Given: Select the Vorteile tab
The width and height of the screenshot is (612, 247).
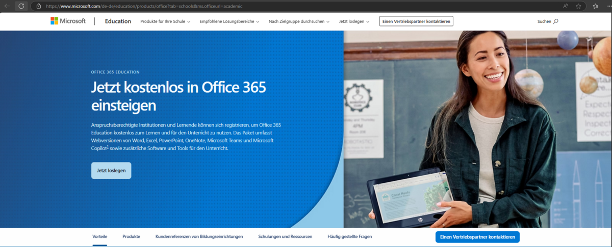Looking at the screenshot, I should (x=100, y=236).
